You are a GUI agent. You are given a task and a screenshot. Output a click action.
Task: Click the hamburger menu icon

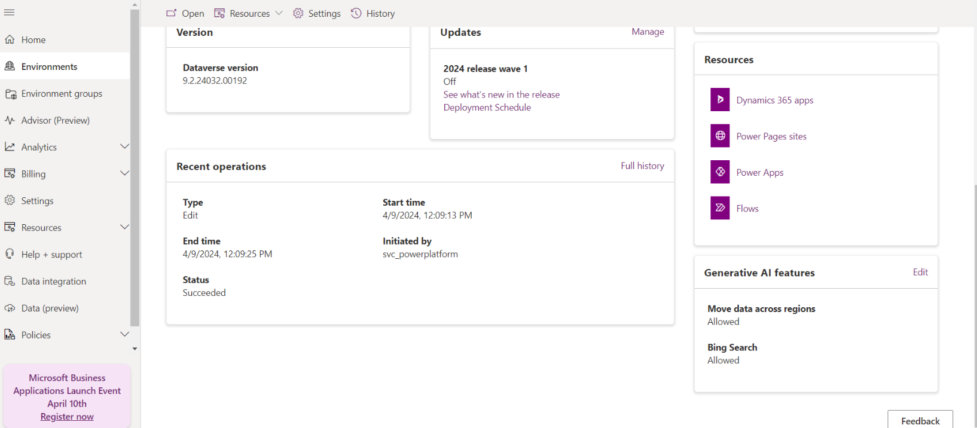tap(10, 13)
